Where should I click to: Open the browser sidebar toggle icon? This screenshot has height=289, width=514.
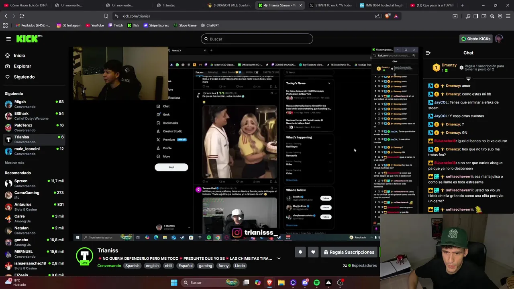coord(476,16)
